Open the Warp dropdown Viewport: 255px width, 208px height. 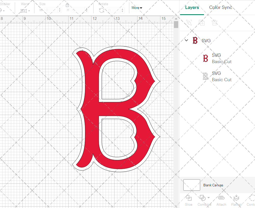coord(25,10)
